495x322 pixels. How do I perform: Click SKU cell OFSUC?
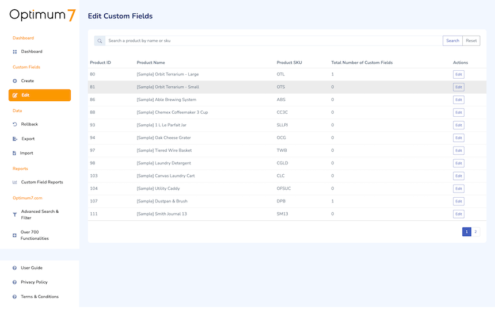[284, 189]
